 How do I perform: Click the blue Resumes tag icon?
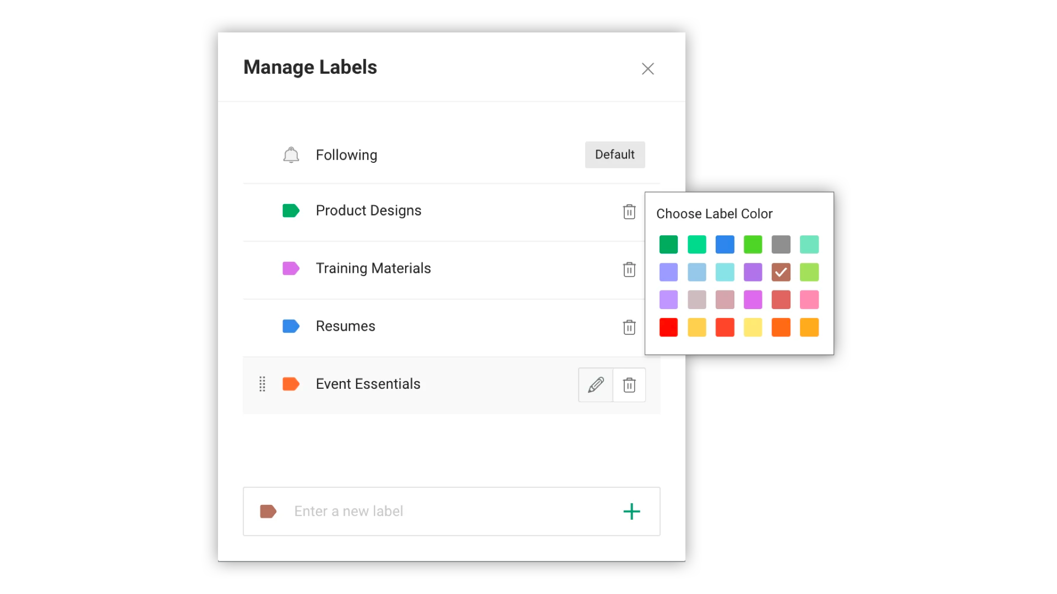[x=291, y=326]
